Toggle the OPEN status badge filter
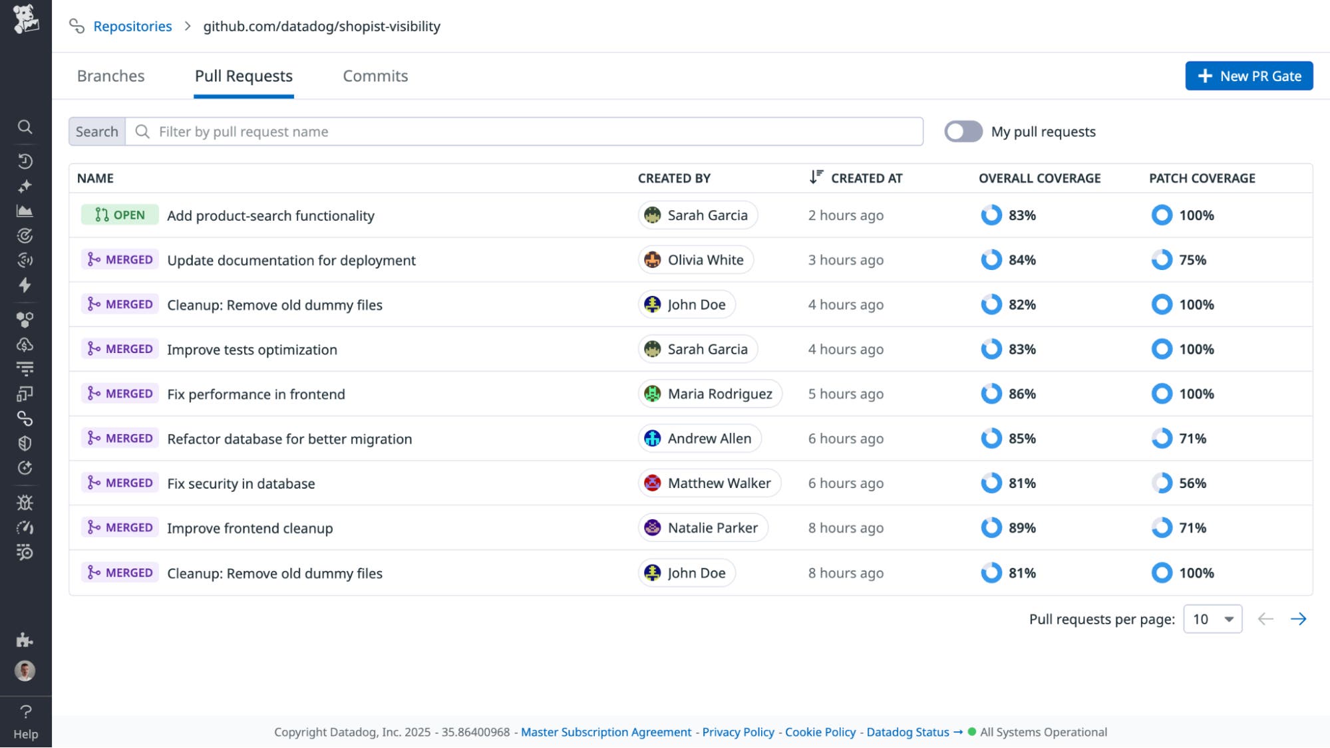The image size is (1330, 748). pos(120,215)
